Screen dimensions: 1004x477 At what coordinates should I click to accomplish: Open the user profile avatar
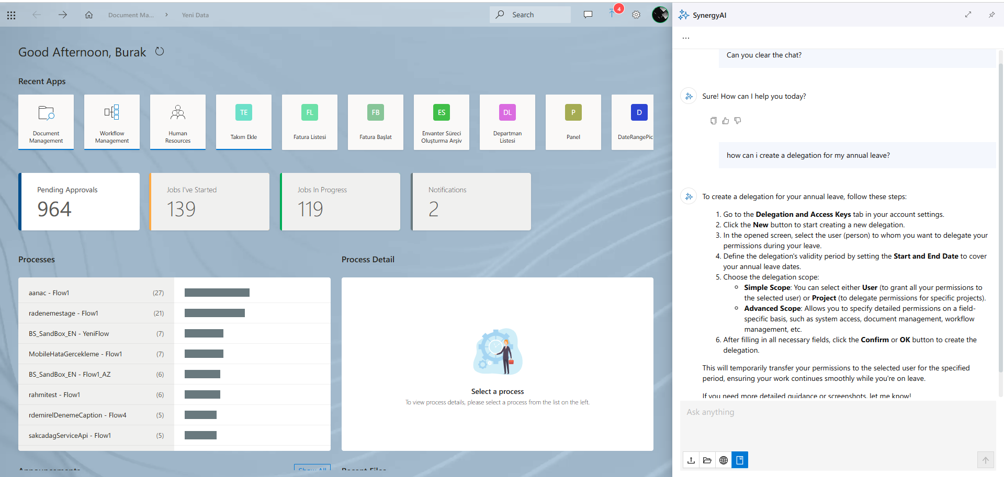tap(660, 15)
